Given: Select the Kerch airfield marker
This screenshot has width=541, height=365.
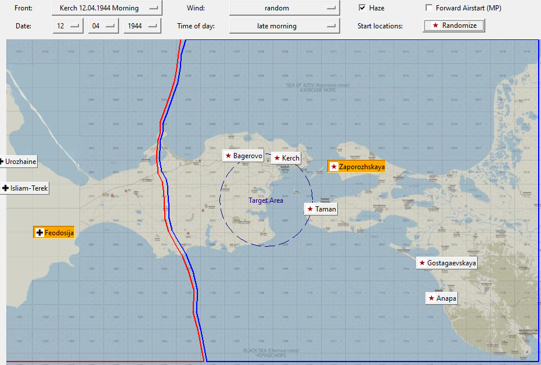Looking at the screenshot, I should click(x=286, y=158).
